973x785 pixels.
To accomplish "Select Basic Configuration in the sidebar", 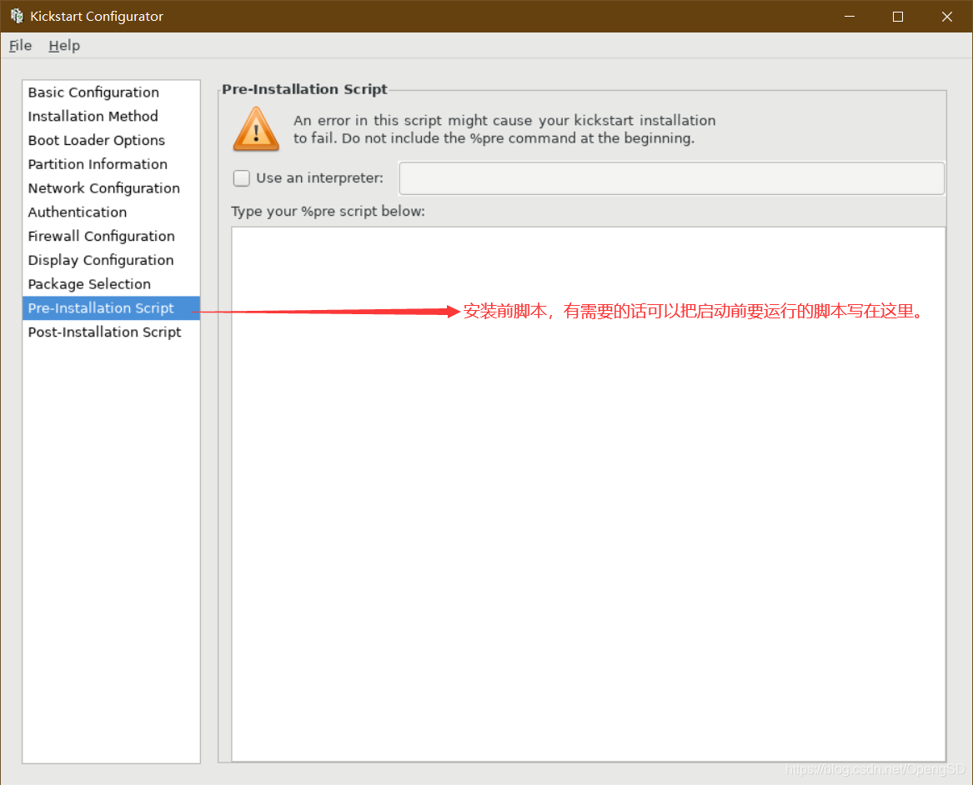I will coord(111,92).
